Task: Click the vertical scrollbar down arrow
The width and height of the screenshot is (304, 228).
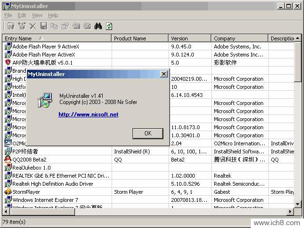Action: coord(298,204)
